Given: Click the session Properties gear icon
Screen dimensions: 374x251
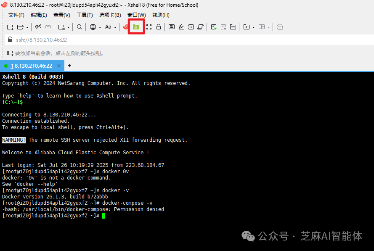Looking at the screenshot, I should pyautogui.click(x=61, y=27).
